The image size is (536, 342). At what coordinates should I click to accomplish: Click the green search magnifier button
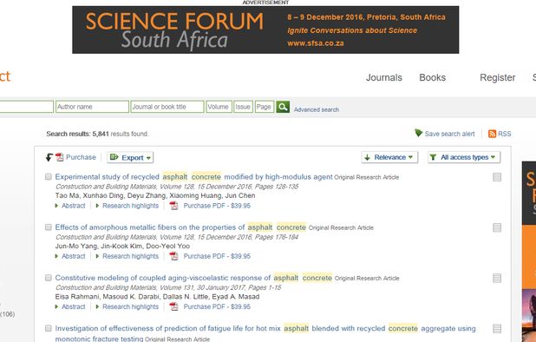point(283,107)
